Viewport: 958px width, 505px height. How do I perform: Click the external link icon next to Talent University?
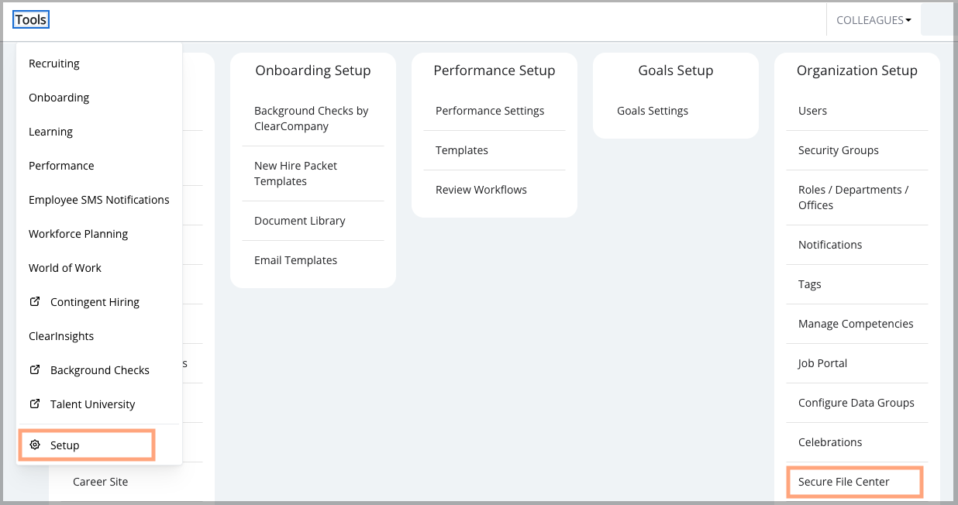(x=34, y=404)
